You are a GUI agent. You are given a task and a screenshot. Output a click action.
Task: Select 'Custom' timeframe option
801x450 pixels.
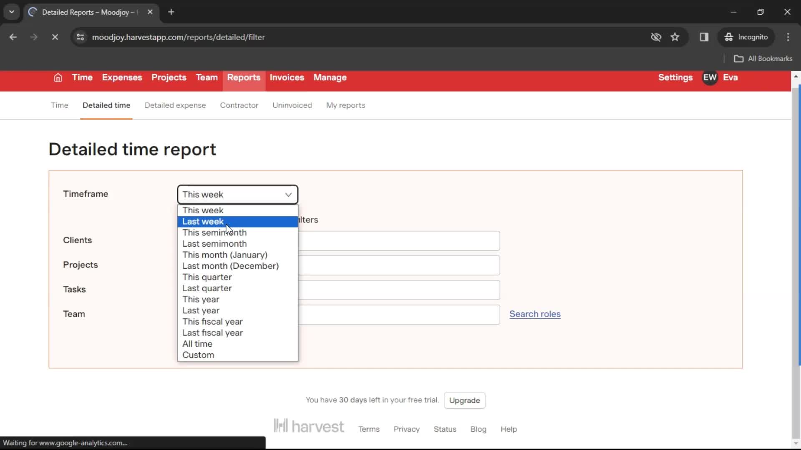click(x=237, y=355)
